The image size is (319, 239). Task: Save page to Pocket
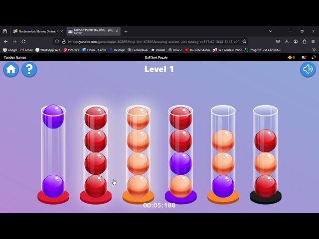[x=278, y=41]
